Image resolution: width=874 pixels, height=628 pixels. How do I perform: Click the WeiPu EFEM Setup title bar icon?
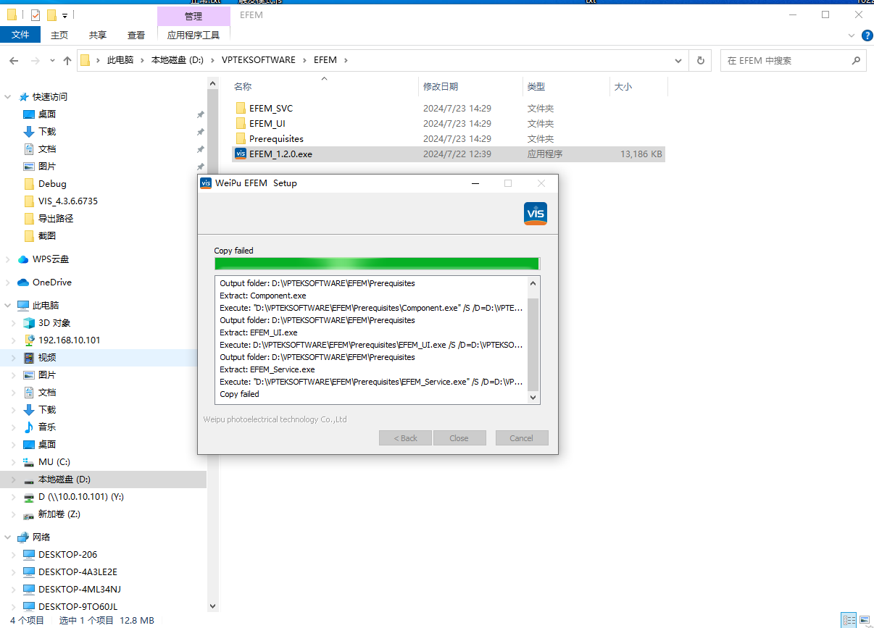click(206, 183)
